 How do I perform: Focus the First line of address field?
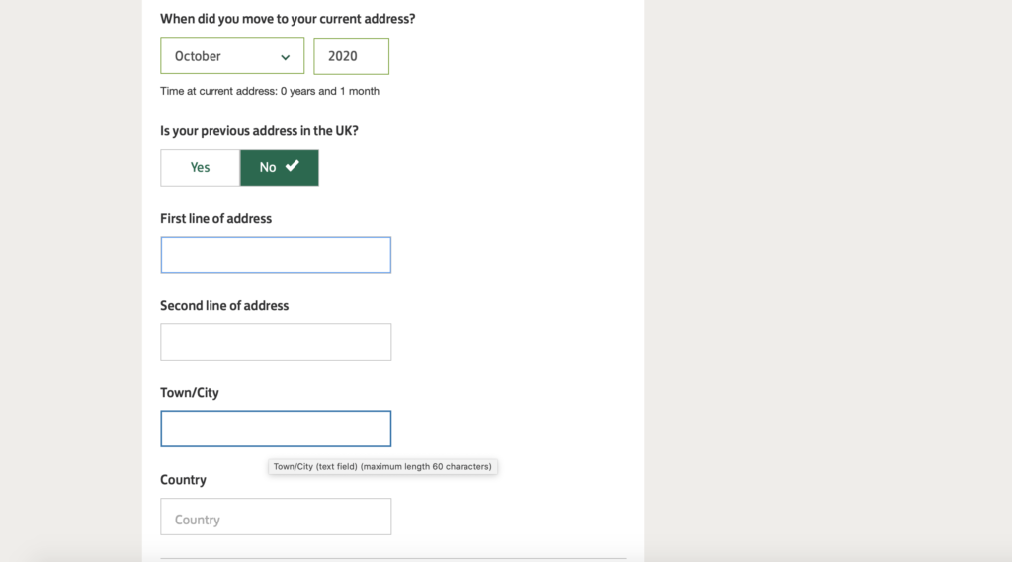[276, 255]
